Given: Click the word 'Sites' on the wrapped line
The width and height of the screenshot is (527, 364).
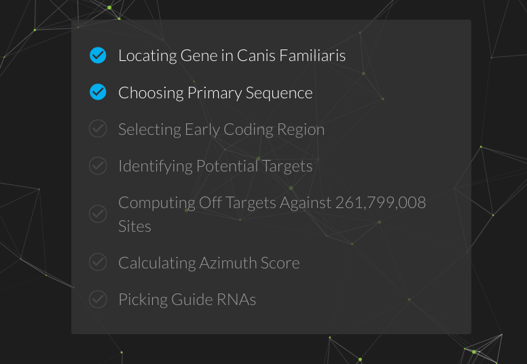Looking at the screenshot, I should 134,226.
